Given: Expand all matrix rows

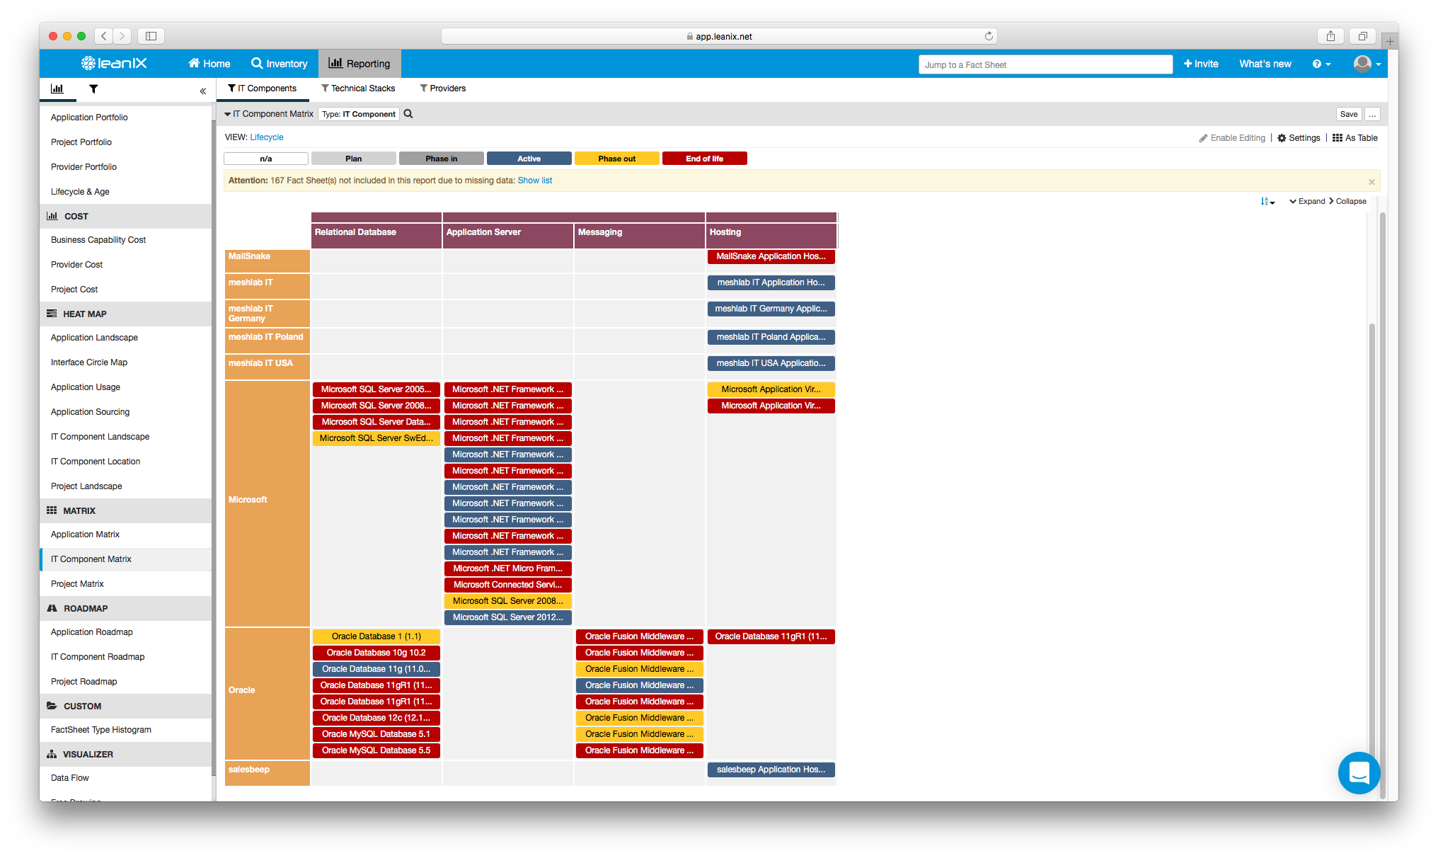Looking at the screenshot, I should pos(1307,202).
